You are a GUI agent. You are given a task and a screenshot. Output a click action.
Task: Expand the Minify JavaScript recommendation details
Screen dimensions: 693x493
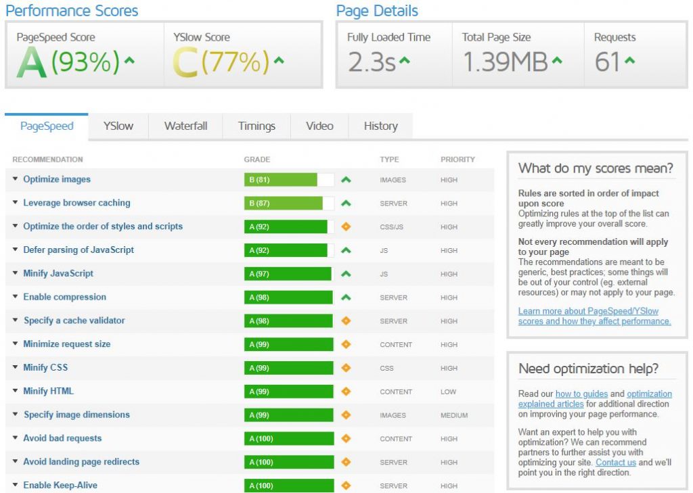[58, 274]
